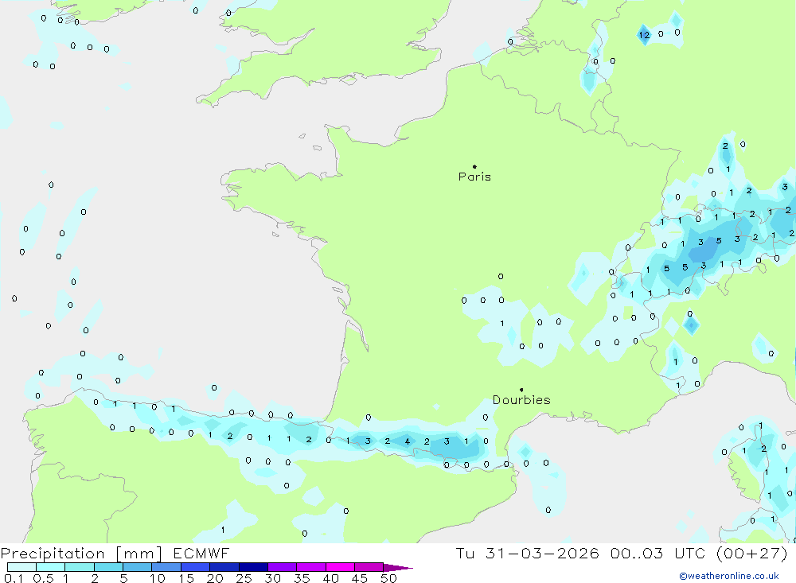Pick the 10–15 mm legend swatch

click(x=166, y=567)
